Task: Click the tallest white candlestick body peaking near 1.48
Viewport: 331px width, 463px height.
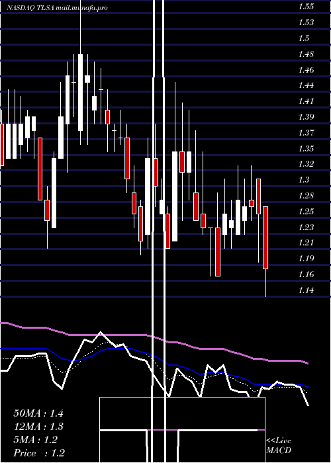Action: (x=80, y=93)
